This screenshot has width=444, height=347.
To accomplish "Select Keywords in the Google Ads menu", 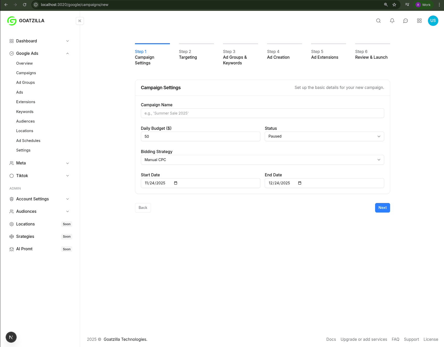I will coord(25,112).
